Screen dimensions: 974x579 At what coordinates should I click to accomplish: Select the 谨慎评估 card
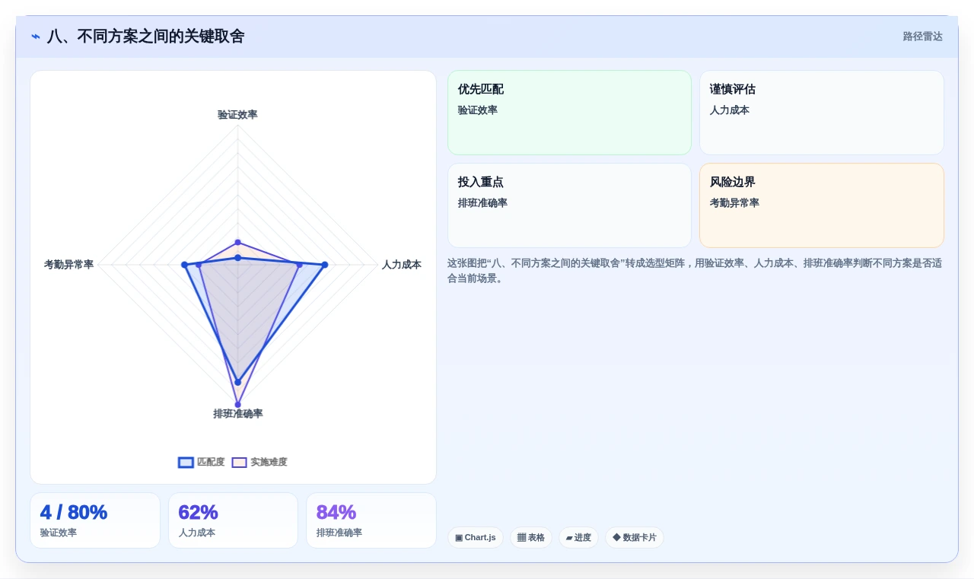pyautogui.click(x=822, y=113)
